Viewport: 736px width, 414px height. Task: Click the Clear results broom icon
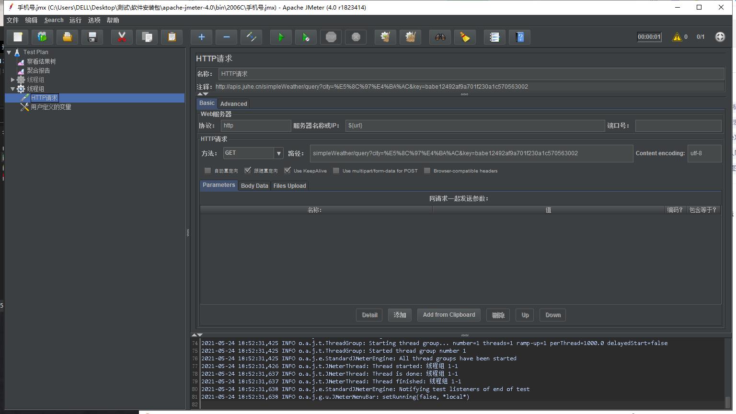(x=385, y=37)
